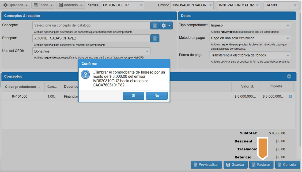This screenshot has height=172, width=302.
Task: Click No in the Confirme dialog
Action: pyautogui.click(x=157, y=96)
